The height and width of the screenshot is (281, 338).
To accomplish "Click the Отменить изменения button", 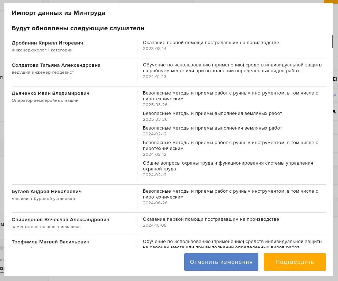I will tap(221, 262).
